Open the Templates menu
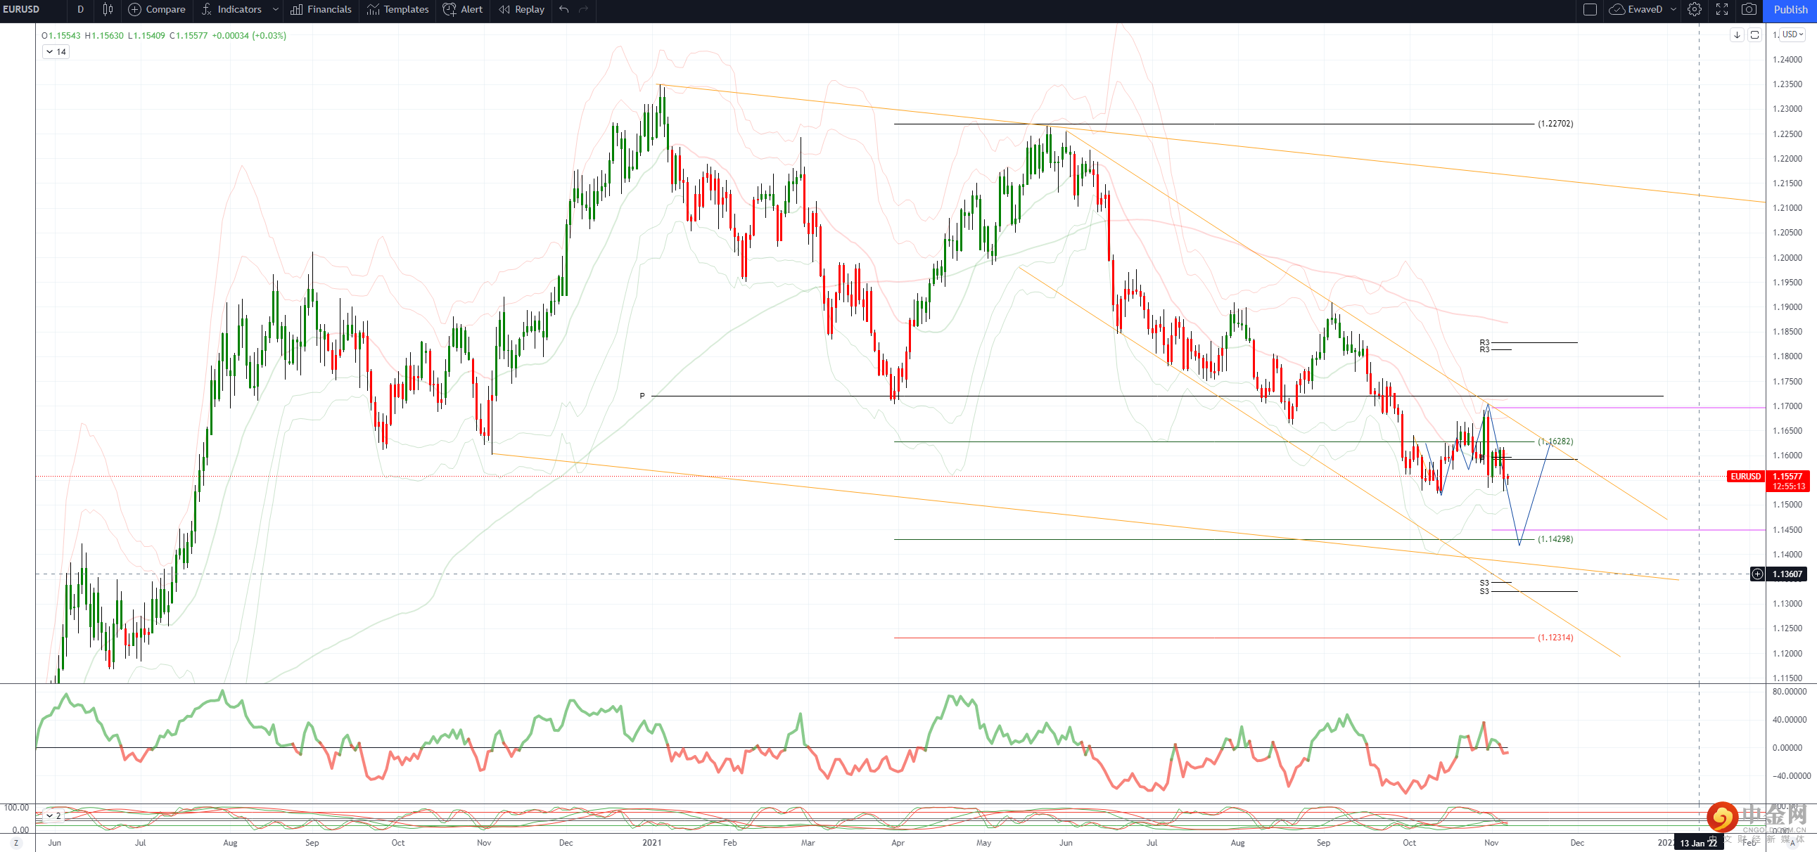Screen dimensions: 1817x852 click(x=398, y=9)
